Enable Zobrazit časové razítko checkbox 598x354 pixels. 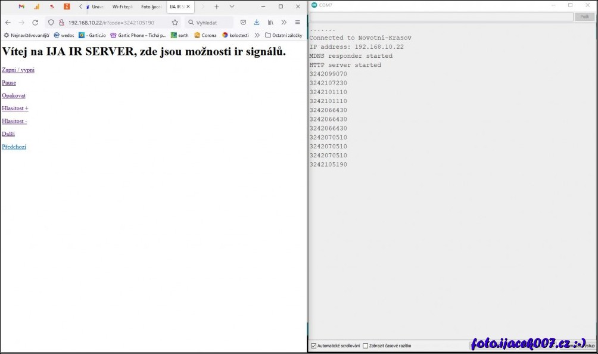point(365,346)
